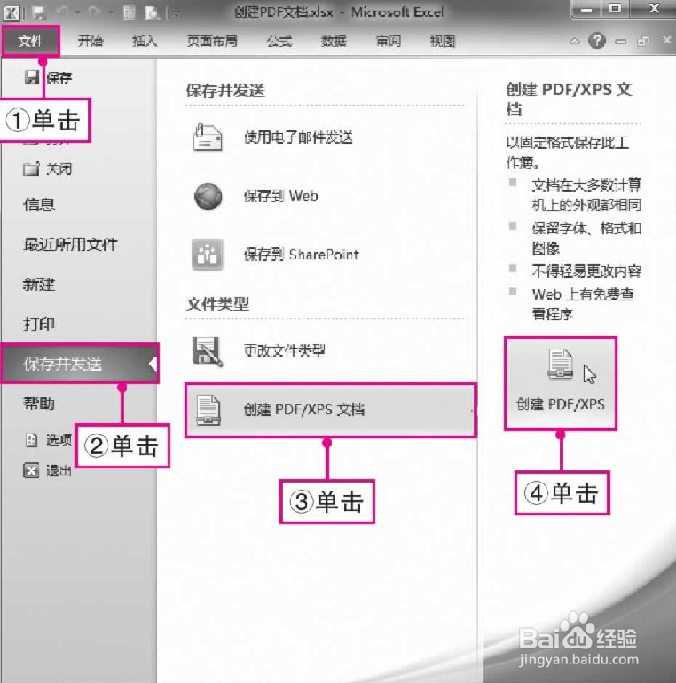Open the quick access toolbar customize dropdown
The height and width of the screenshot is (683, 676).
coord(177,14)
